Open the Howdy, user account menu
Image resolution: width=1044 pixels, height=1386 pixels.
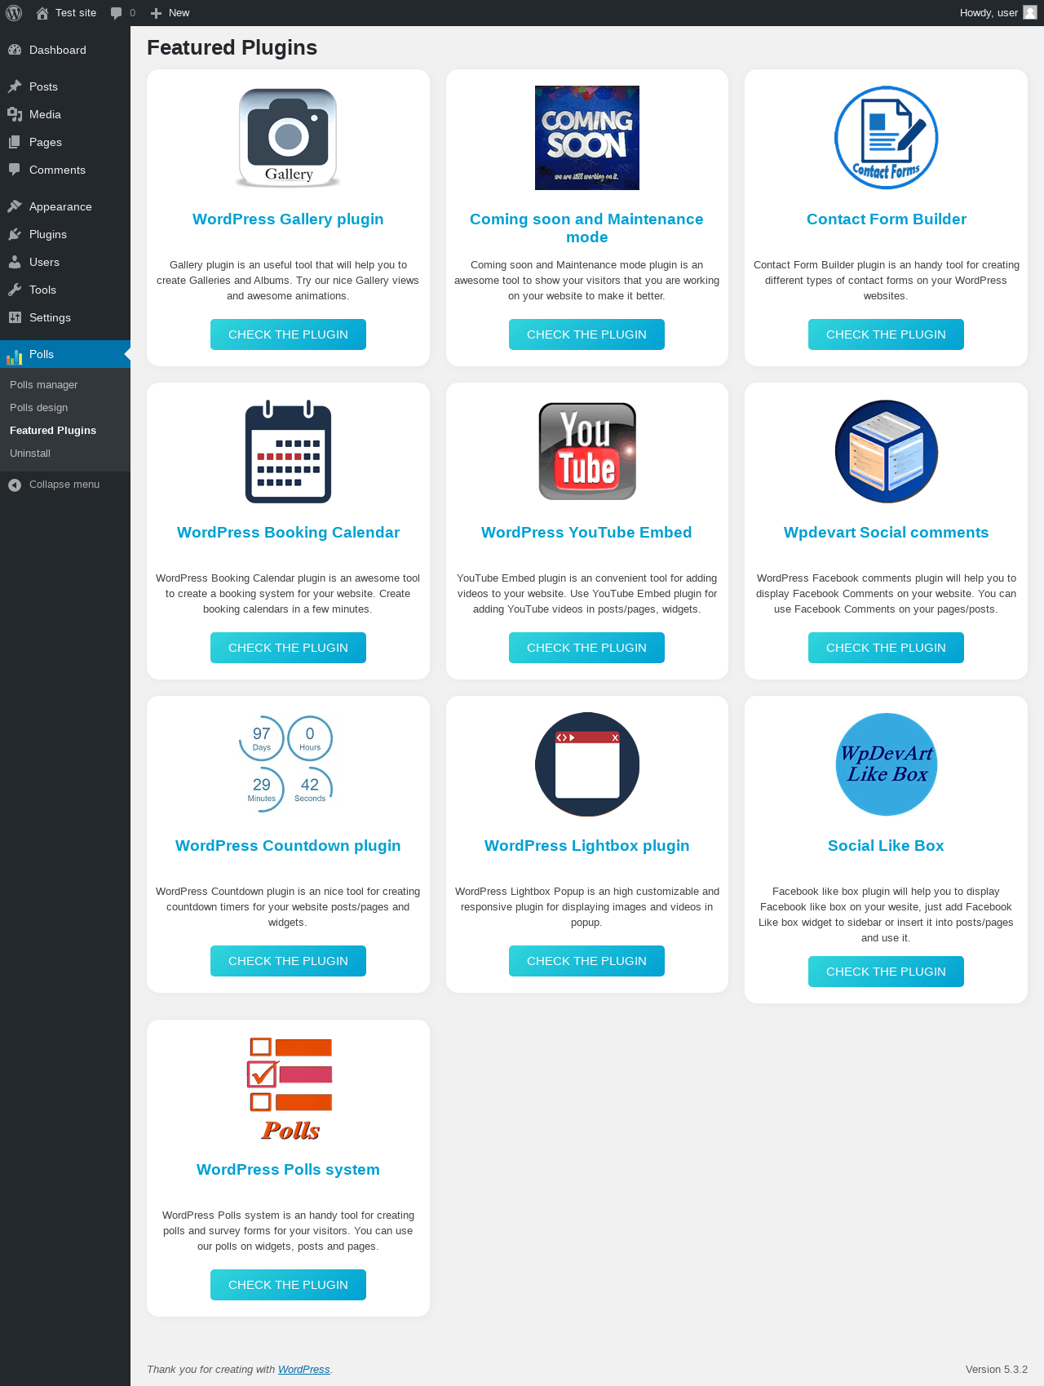pos(998,13)
